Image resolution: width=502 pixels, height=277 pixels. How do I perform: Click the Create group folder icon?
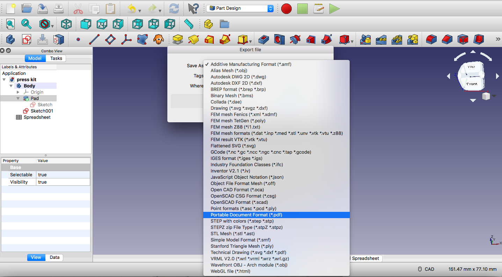224,24
